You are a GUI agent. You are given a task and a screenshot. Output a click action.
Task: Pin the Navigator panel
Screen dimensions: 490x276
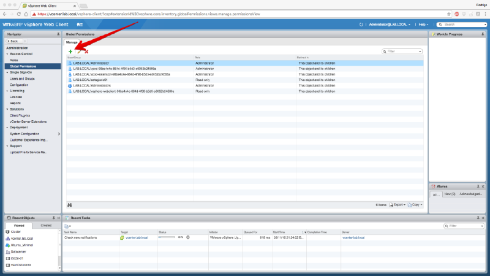(x=58, y=34)
